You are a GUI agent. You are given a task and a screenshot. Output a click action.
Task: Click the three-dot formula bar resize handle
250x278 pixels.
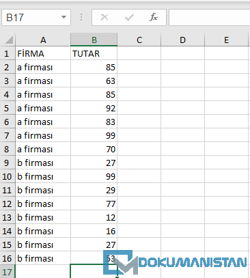tap(81, 17)
